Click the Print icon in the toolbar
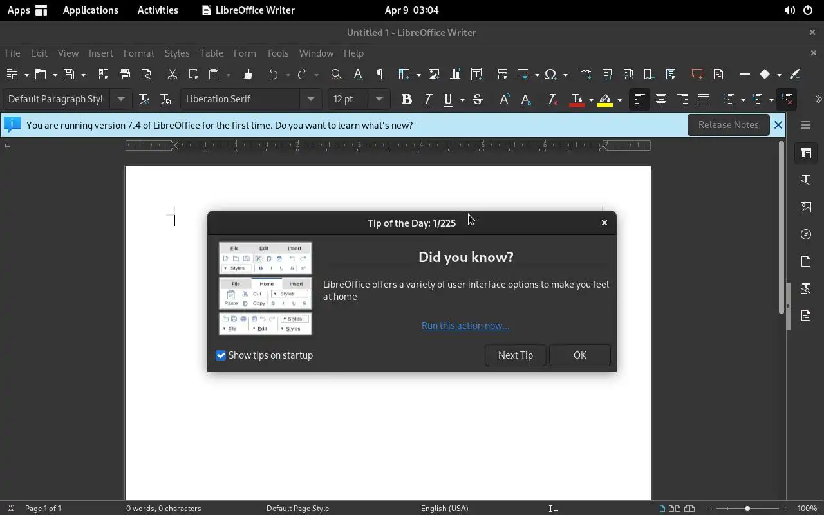 (125, 75)
